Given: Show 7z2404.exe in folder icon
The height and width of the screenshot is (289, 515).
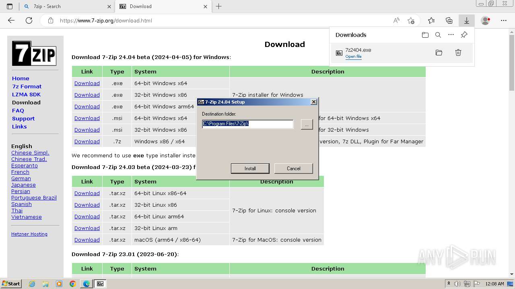Looking at the screenshot, I should pyautogui.click(x=439, y=53).
